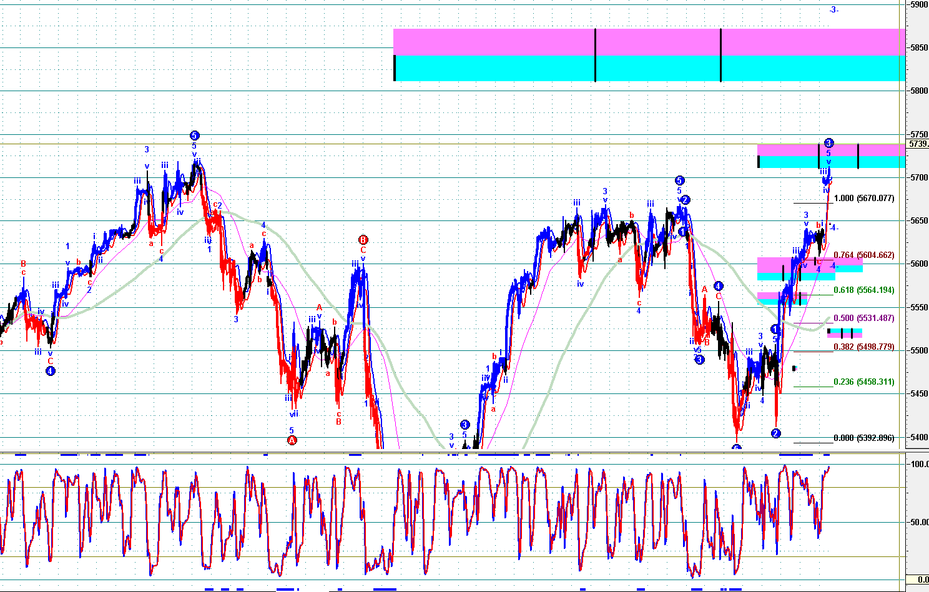Click the 5650 price axis label
The image size is (929, 592).
pyautogui.click(x=919, y=220)
